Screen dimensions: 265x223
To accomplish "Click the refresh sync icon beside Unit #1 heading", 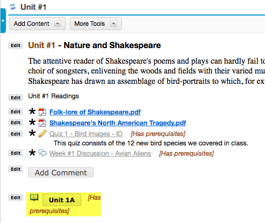I will click(x=12, y=7).
